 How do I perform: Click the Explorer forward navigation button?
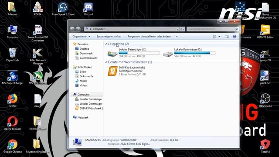tap(78, 29)
